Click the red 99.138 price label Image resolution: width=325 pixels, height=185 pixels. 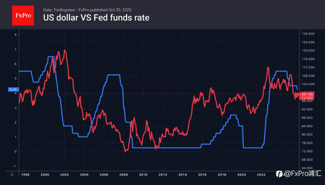(307, 94)
